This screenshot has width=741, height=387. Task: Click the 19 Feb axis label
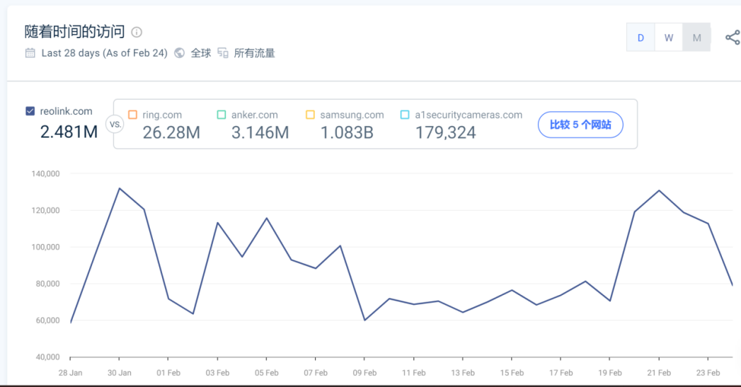coord(610,373)
